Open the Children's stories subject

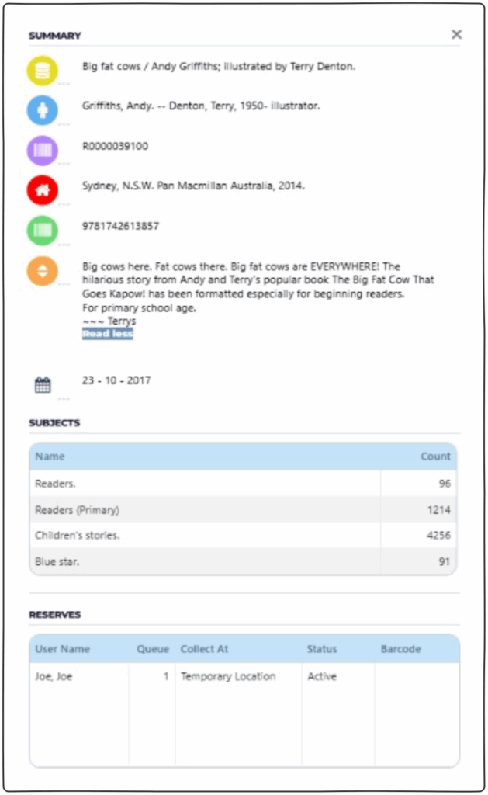pos(78,536)
